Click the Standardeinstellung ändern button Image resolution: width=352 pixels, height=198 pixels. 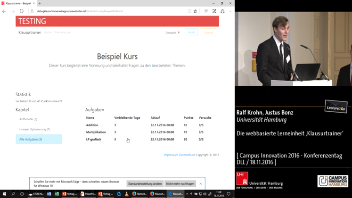(144, 183)
